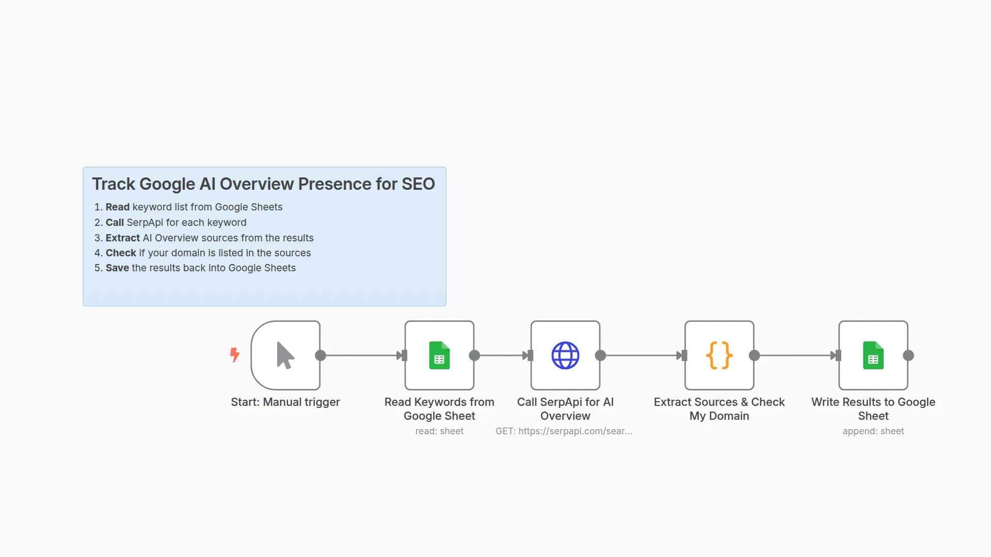The height and width of the screenshot is (557, 991).
Task: Click the 'GET: https://serpapi.com/sear...' subtitle
Action: [564, 431]
